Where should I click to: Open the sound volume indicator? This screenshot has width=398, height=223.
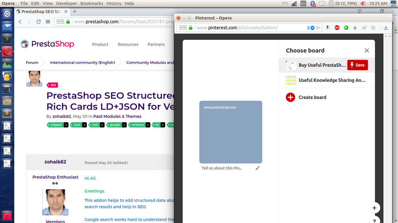[363, 4]
